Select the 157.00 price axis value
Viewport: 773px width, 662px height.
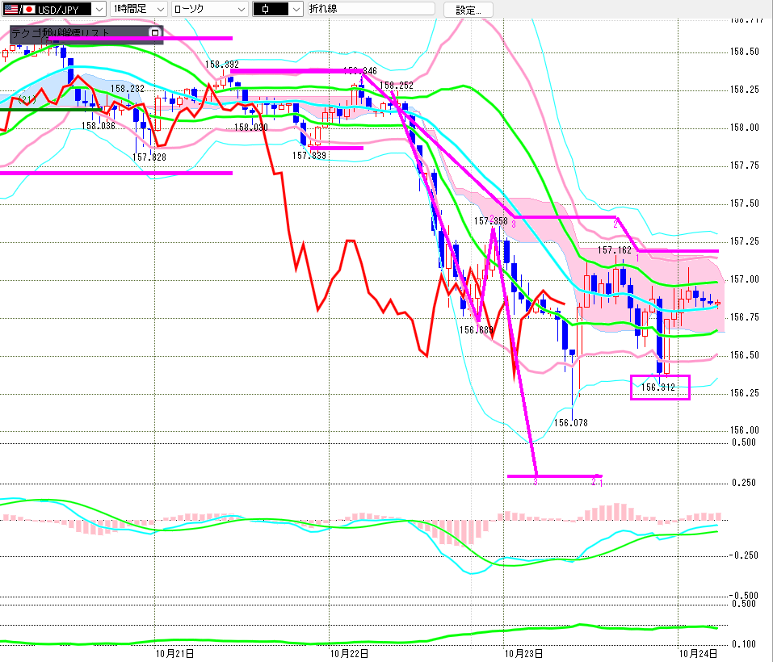point(745,279)
